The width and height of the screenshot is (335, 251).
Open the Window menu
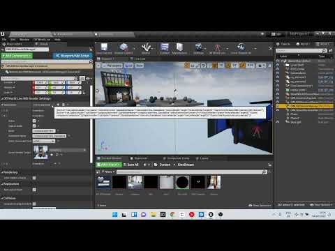tap(24, 40)
